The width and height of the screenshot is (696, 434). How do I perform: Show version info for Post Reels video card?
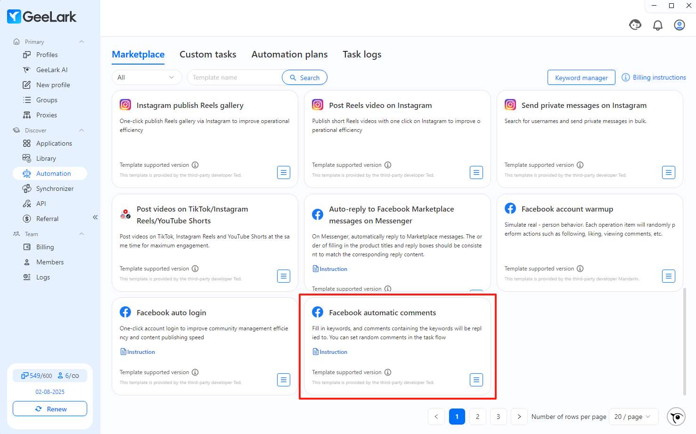(388, 165)
